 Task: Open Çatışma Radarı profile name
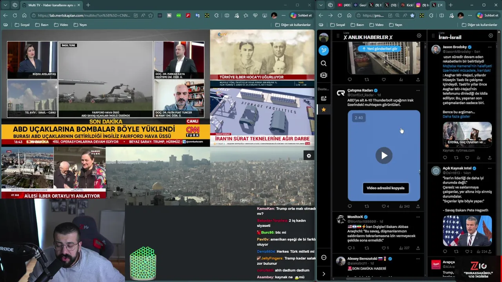(x=360, y=90)
